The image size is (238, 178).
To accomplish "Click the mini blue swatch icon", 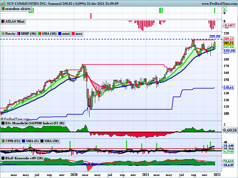I will [x=60, y=34].
